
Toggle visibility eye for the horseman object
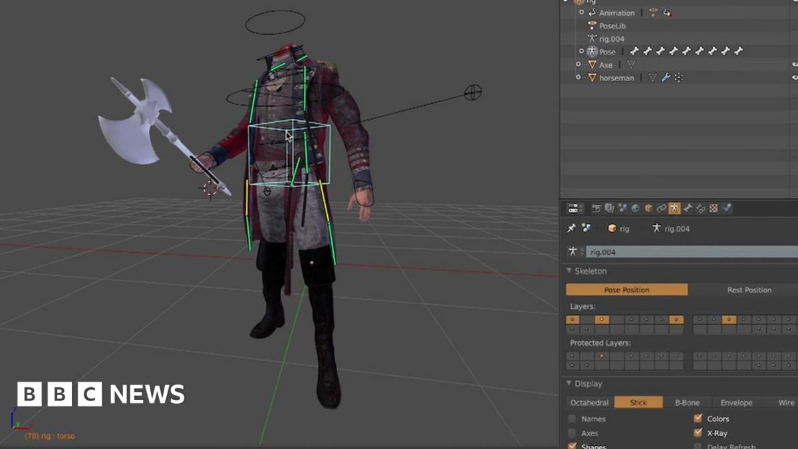coord(794,77)
